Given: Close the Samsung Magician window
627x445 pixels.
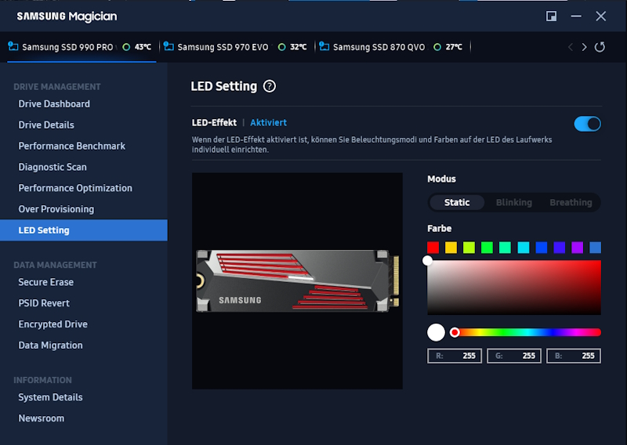Looking at the screenshot, I should tap(600, 16).
